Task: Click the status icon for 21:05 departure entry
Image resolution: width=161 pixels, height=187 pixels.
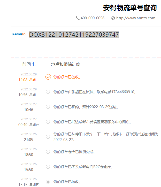Action: pos(48,137)
